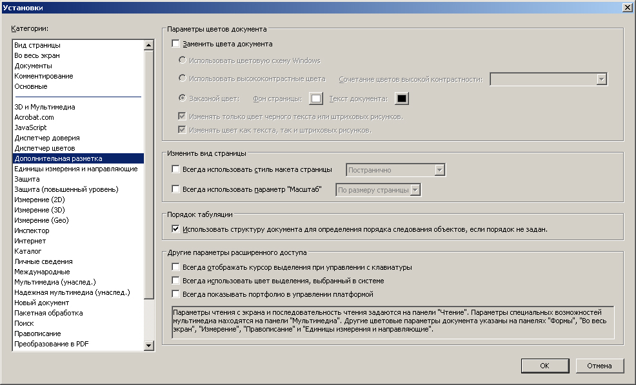Open the Постранично layout dropdown

[x=395, y=170]
